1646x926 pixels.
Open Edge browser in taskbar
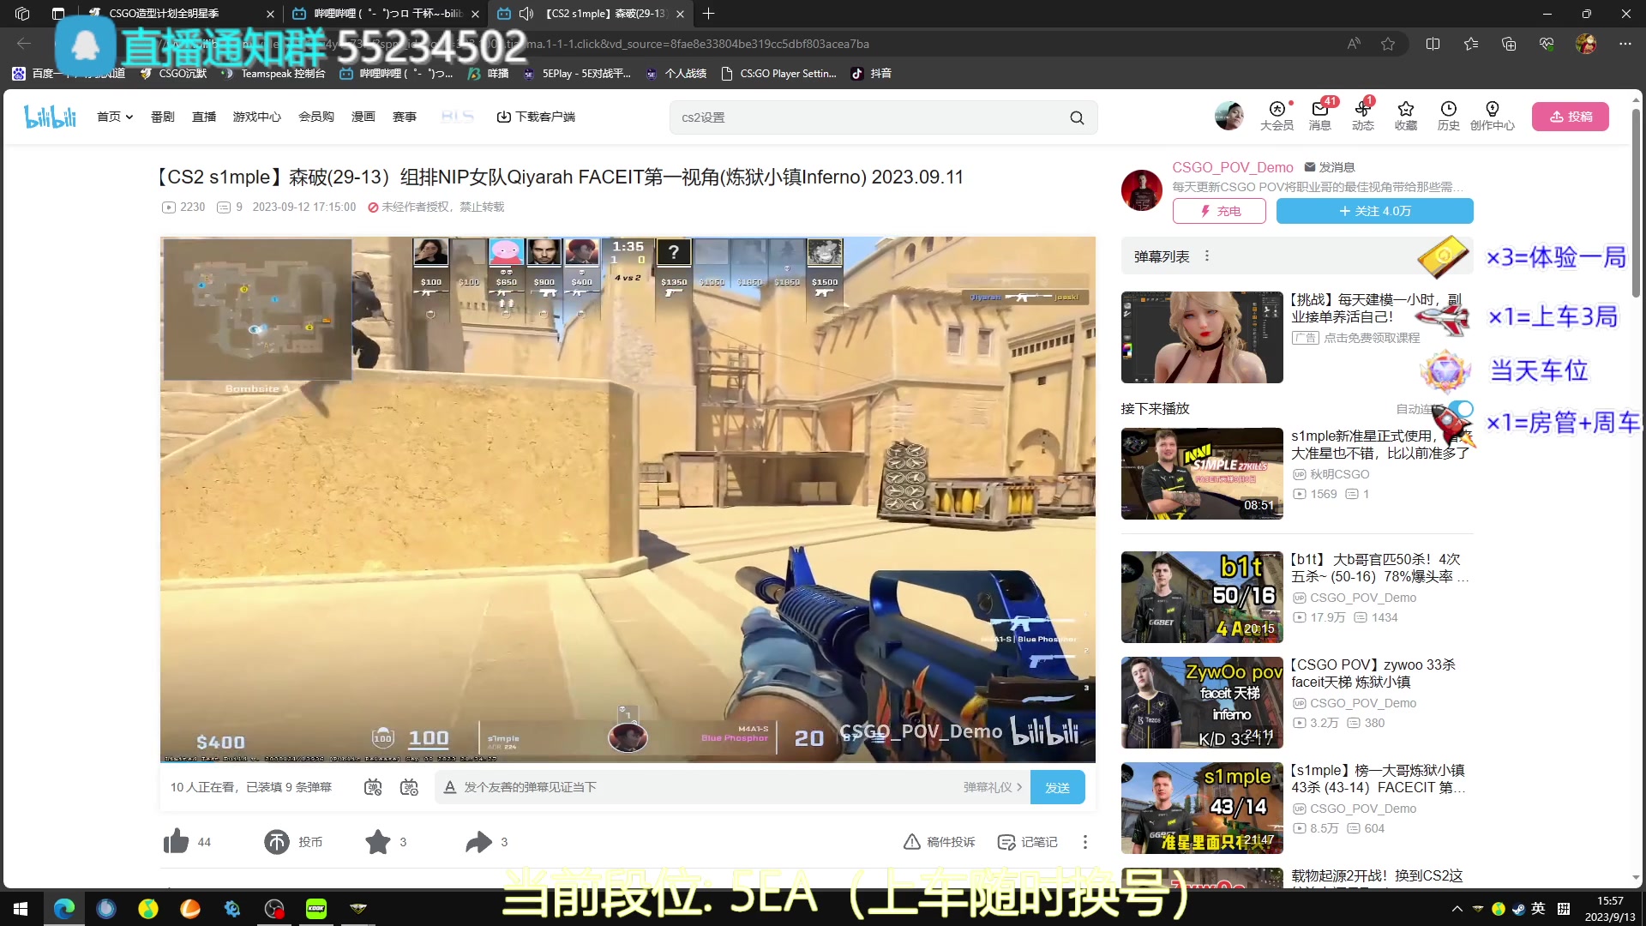click(x=64, y=908)
